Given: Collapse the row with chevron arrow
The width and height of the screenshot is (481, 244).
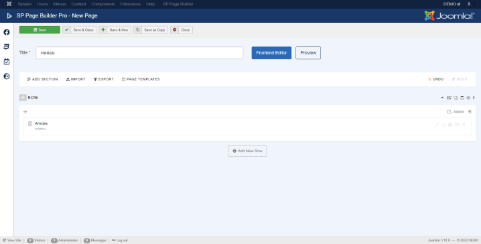Looking at the screenshot, I should (x=442, y=98).
